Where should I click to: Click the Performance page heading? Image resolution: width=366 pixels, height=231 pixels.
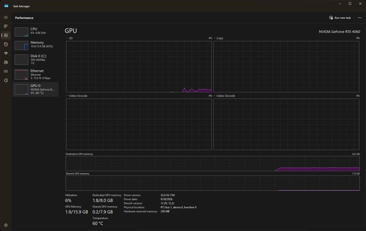[x=24, y=18]
